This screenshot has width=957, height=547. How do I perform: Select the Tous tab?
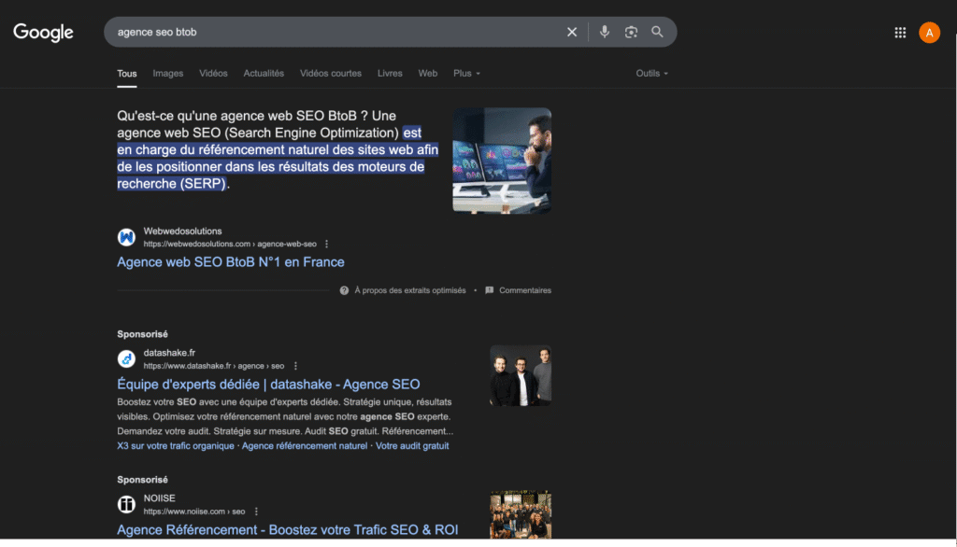(127, 74)
